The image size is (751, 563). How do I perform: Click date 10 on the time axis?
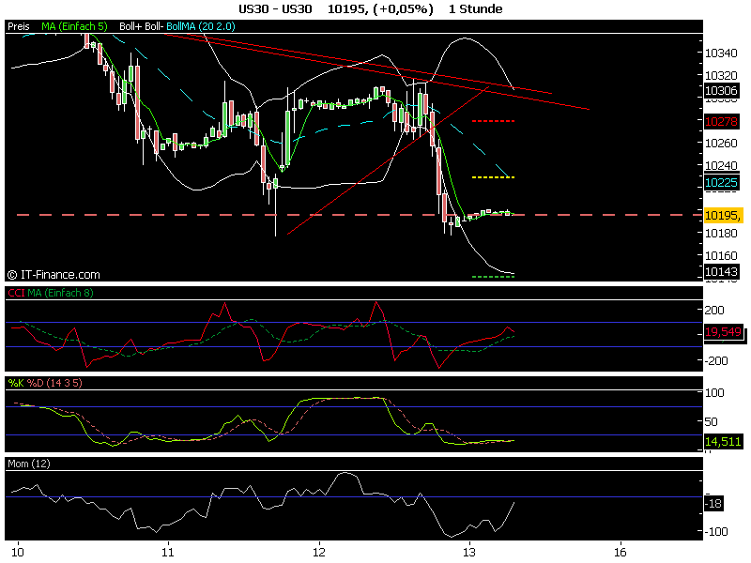point(17,552)
